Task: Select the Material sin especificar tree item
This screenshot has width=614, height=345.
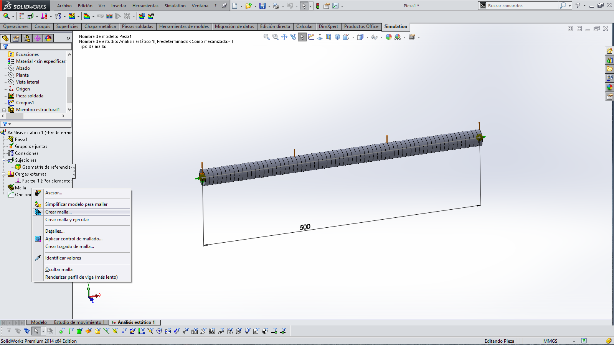Action: click(x=37, y=61)
